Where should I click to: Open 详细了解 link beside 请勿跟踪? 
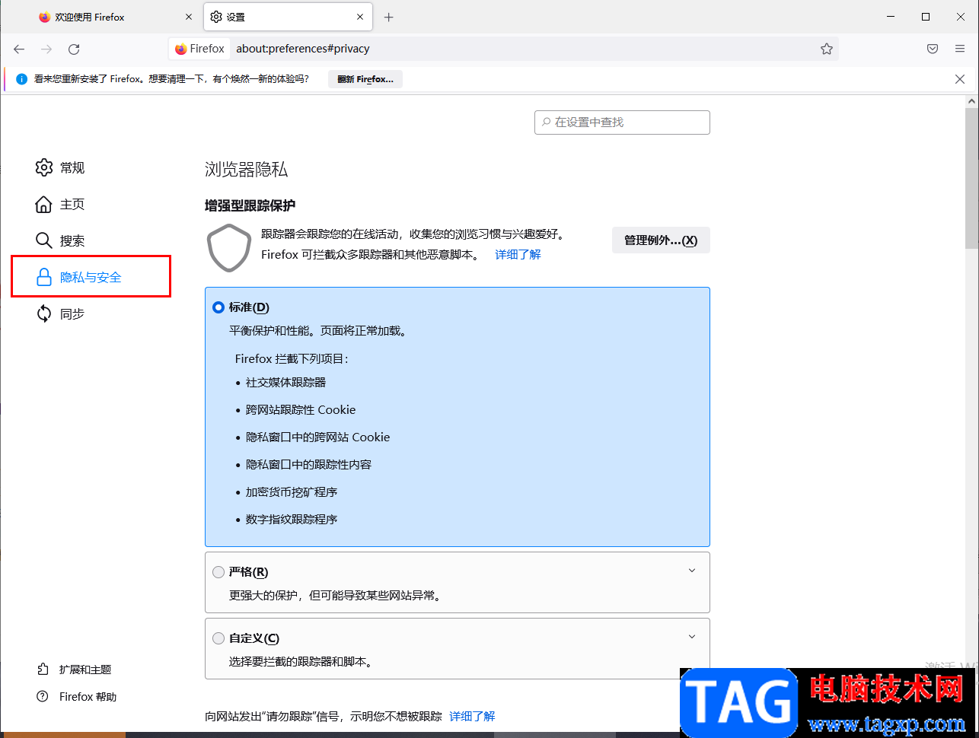click(472, 717)
